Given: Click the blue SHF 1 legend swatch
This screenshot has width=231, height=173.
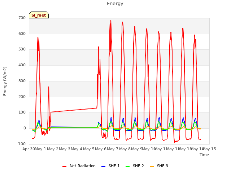Looking at the screenshot, I should (x=104, y=167).
